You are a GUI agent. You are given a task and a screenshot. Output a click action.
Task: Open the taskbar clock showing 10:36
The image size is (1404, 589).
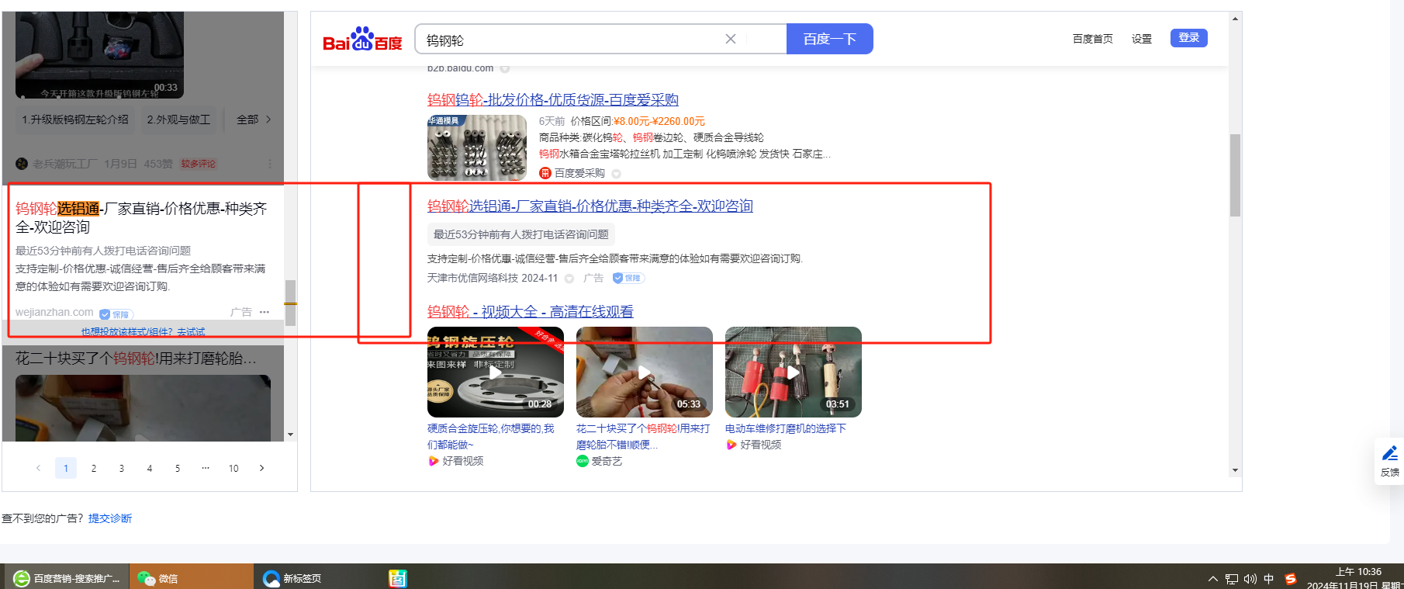click(x=1355, y=578)
